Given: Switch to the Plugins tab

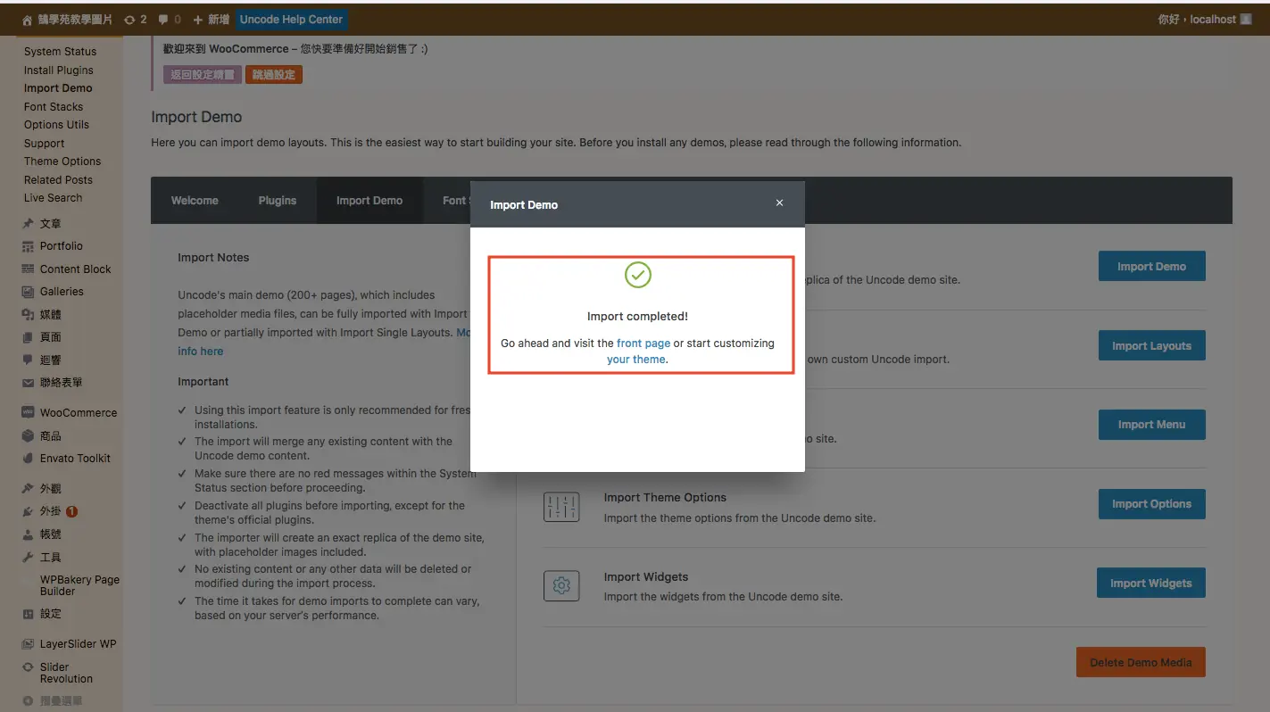Looking at the screenshot, I should [x=278, y=201].
